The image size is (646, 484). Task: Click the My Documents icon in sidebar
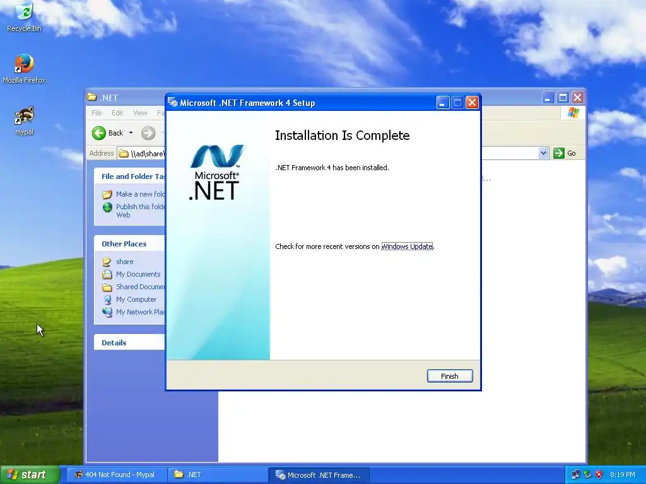pyautogui.click(x=107, y=274)
